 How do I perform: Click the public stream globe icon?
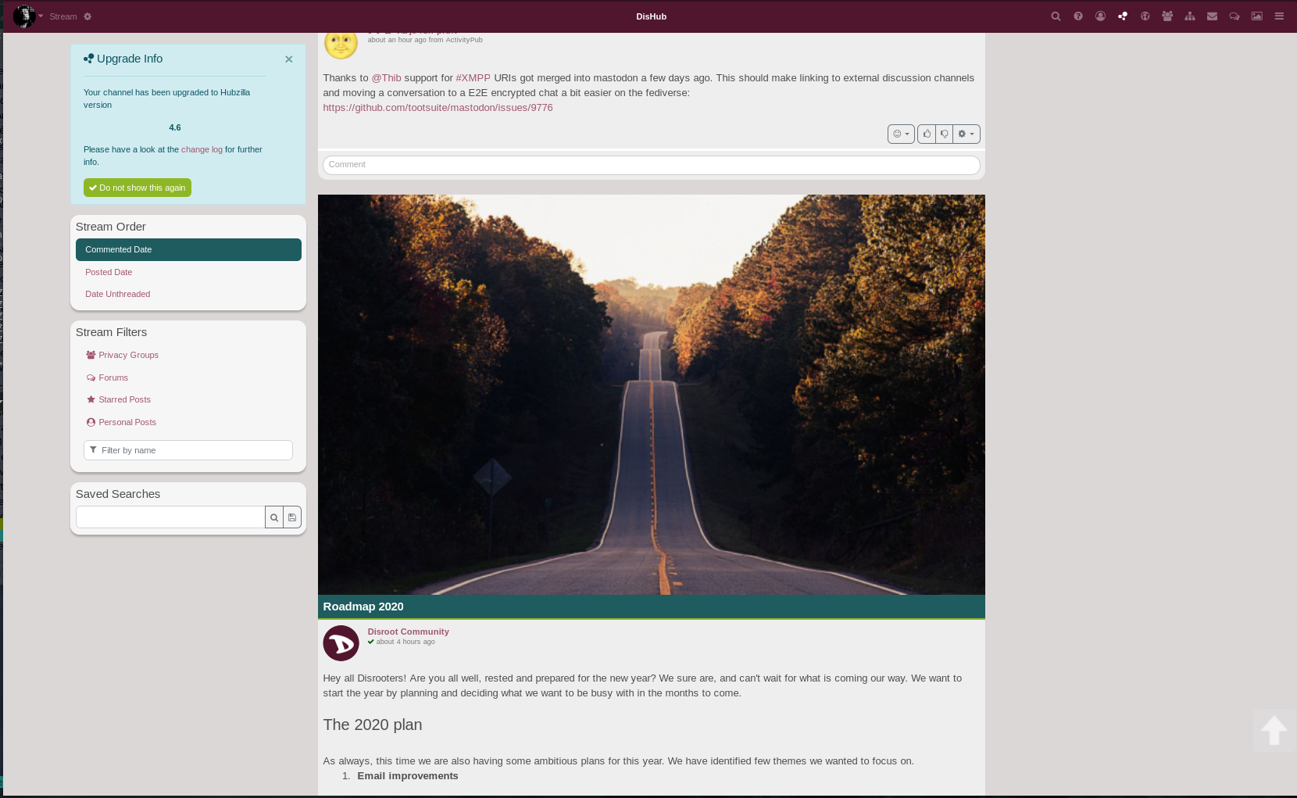[1145, 16]
